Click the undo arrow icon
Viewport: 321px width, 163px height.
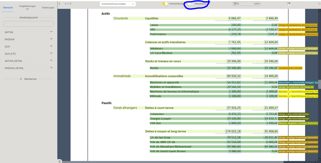pos(319,4)
